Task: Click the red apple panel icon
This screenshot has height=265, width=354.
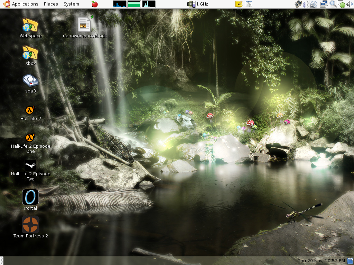Action: click(94, 4)
